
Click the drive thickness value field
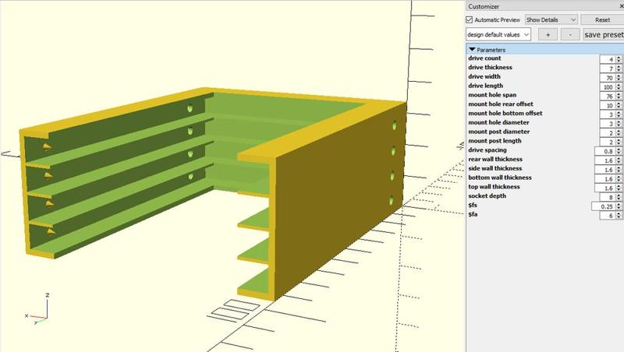[608, 69]
